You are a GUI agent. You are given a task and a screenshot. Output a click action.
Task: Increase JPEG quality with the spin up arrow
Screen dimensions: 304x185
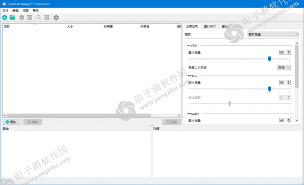[289, 51]
